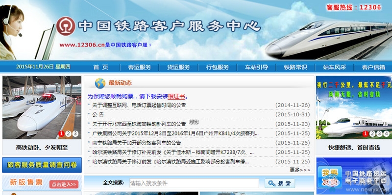Select slide 3 dot on right banner carousel
The height and width of the screenshot is (195, 392).
click(x=379, y=134)
